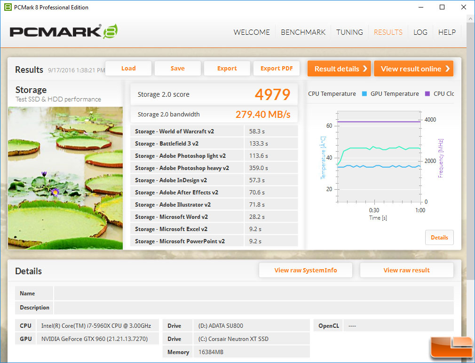Click the Battlefield 3 v2 row

click(214, 143)
